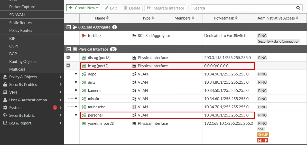Click the Security Profiles lock icon
This screenshot has height=145, width=307.
(x=5, y=84)
